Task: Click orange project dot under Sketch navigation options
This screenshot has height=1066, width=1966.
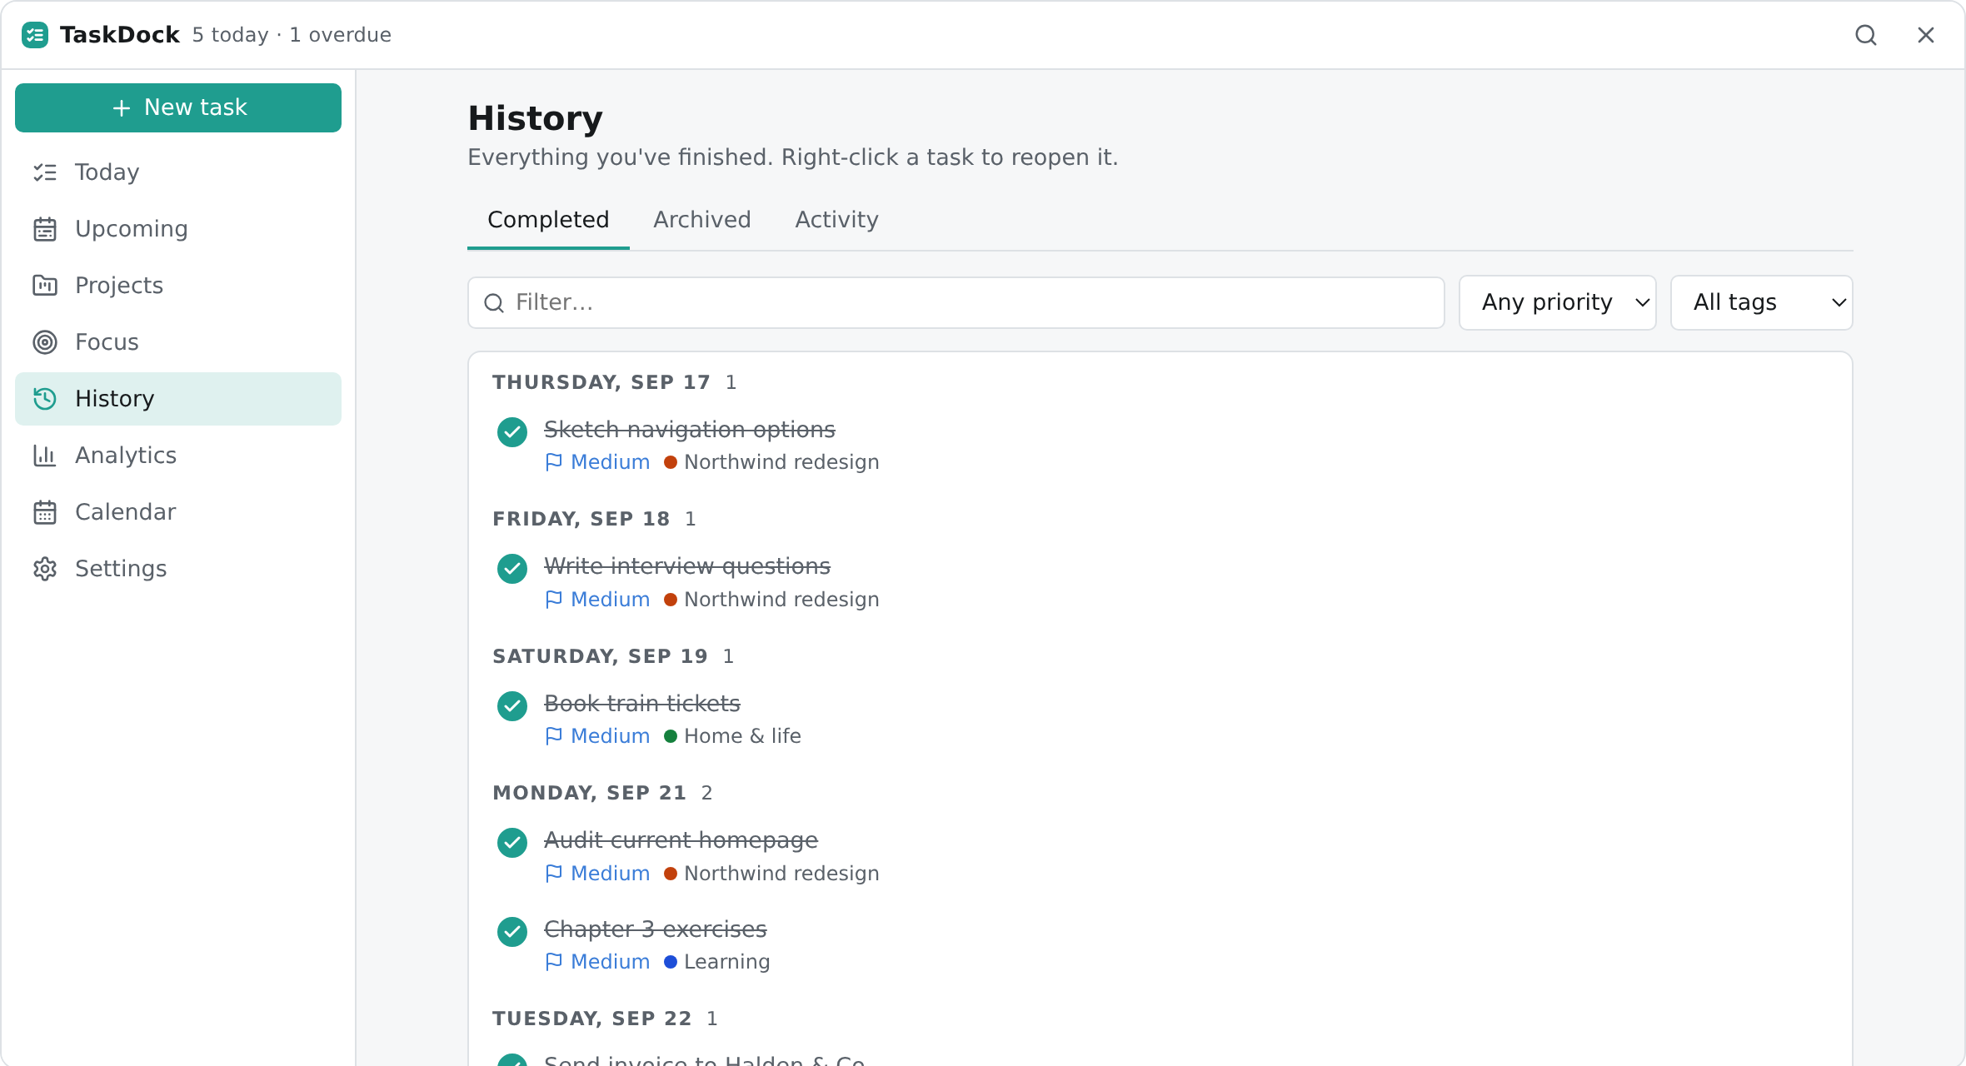Action: [671, 462]
